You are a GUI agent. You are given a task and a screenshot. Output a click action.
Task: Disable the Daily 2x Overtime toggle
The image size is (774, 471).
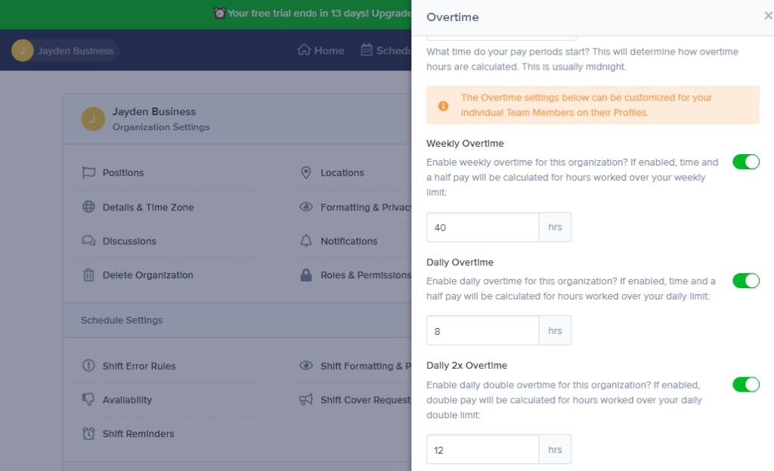point(746,384)
